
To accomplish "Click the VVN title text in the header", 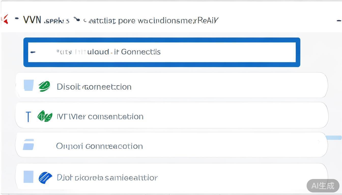I will click(32, 20).
